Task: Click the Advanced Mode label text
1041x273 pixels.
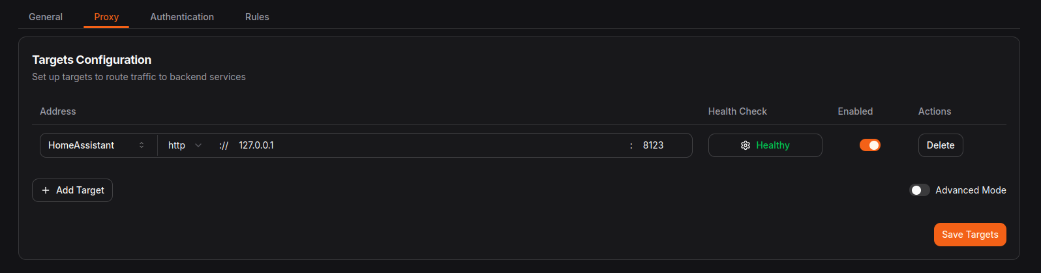Action: coord(971,190)
